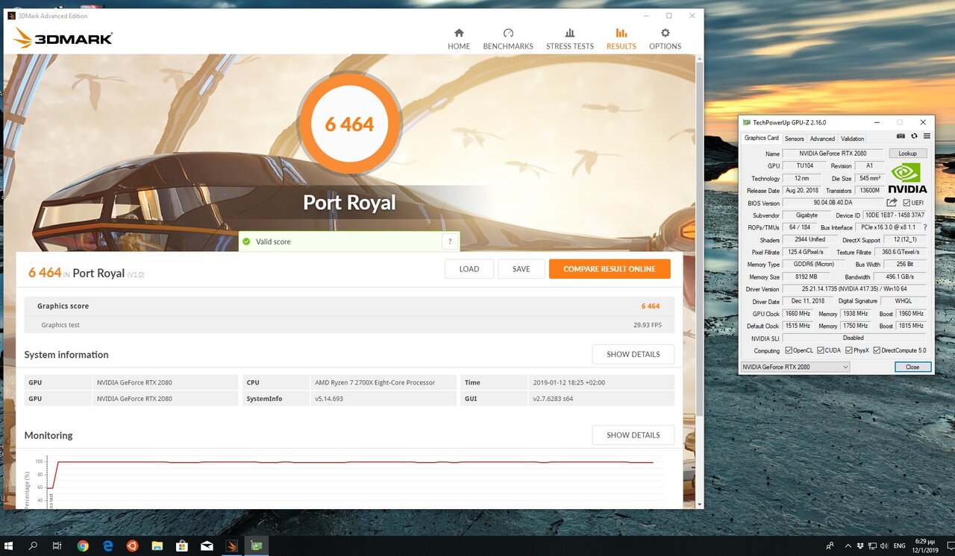Click the Close button in GPU-Z
The image size is (955, 556).
[912, 367]
